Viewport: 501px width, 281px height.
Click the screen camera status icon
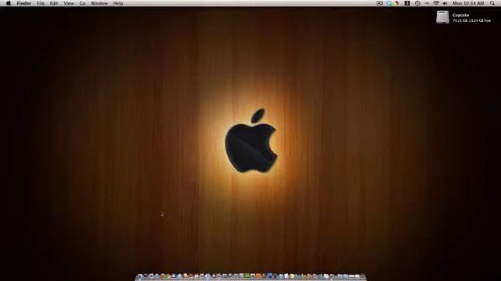[379, 3]
